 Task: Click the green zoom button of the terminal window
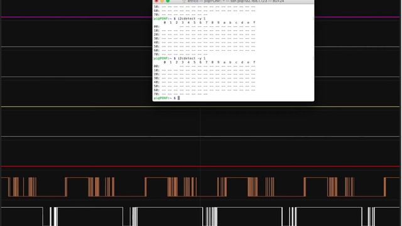(168, 1)
